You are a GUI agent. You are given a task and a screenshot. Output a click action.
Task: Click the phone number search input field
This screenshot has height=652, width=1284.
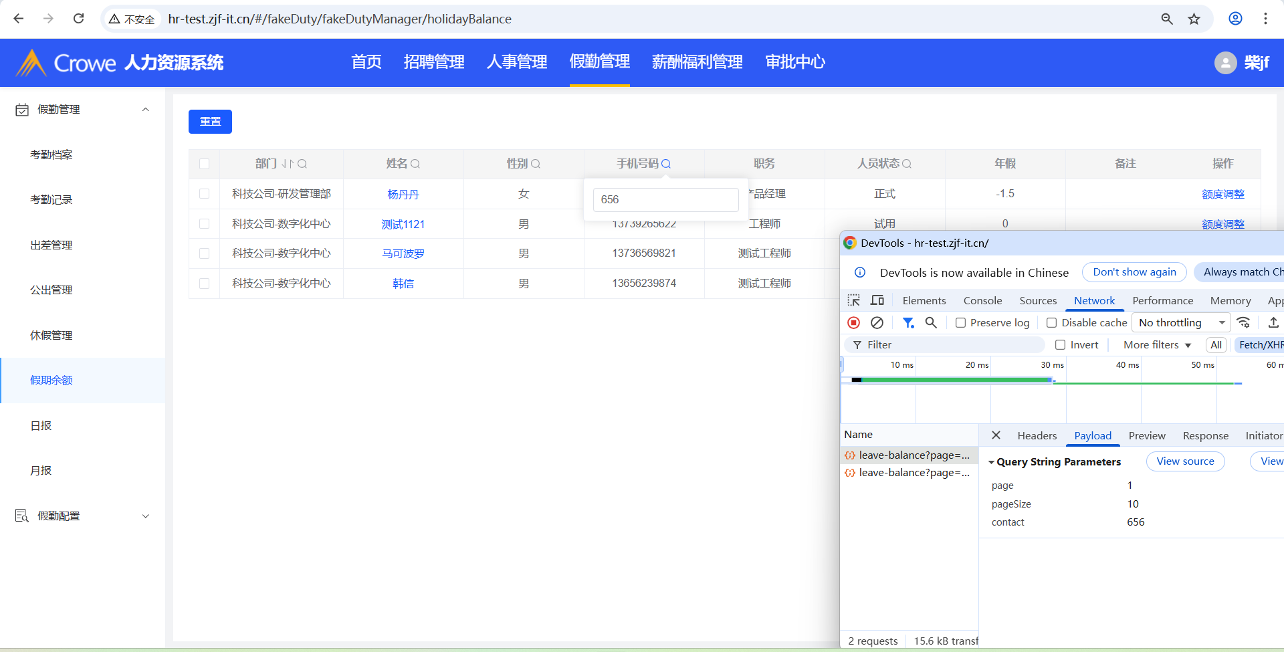[x=665, y=199]
